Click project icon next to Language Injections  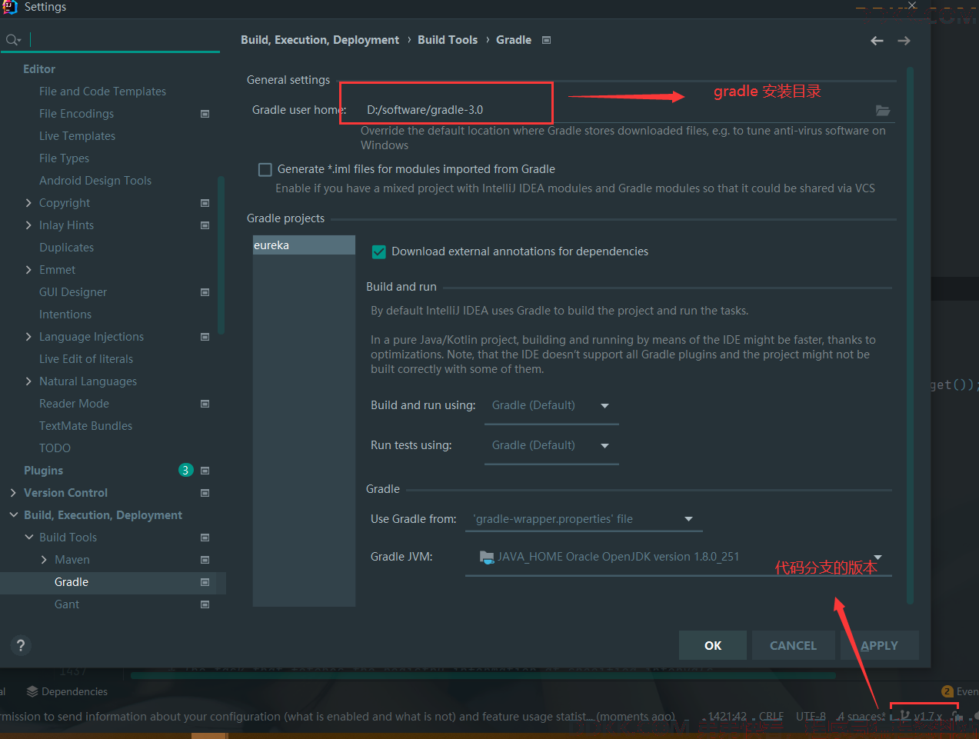(x=205, y=337)
